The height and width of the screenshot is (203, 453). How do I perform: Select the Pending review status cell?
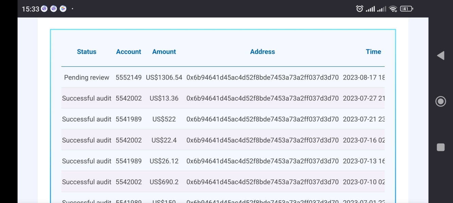87,77
